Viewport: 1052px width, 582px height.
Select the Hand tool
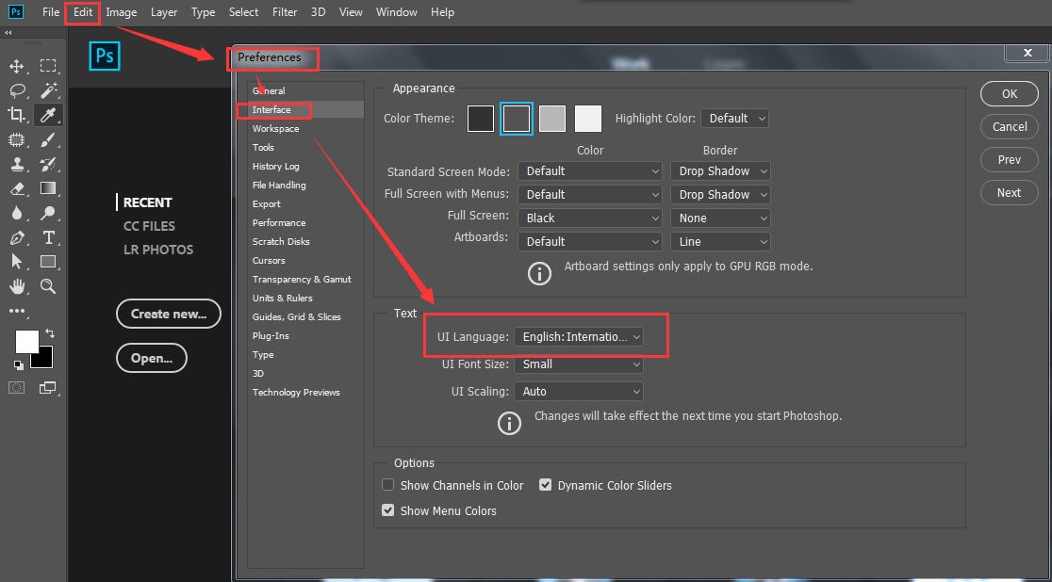click(x=17, y=286)
